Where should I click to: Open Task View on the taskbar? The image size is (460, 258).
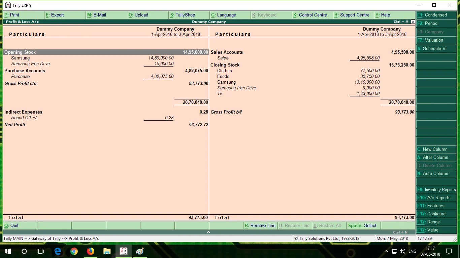40,251
